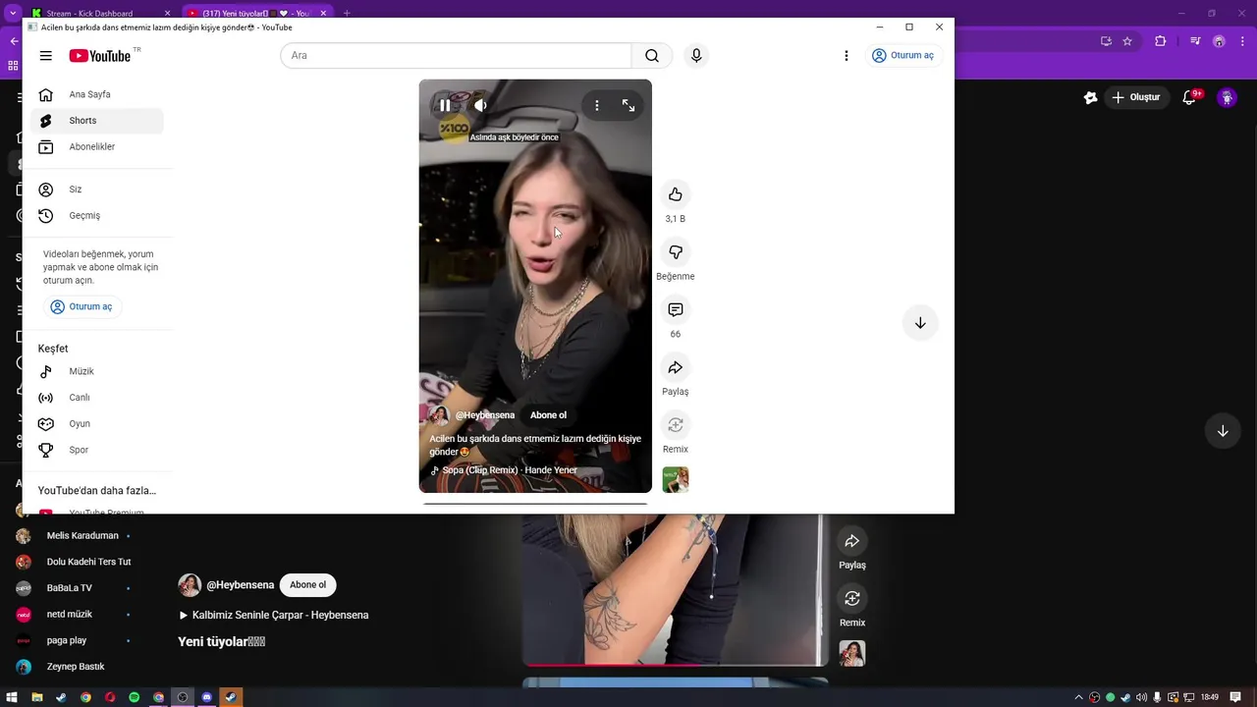The width and height of the screenshot is (1257, 707).
Task: Open the Canlı live category
Action: [96, 398]
